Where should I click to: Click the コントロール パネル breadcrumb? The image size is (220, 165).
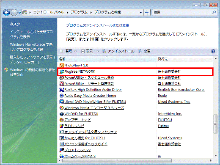[49, 12]
